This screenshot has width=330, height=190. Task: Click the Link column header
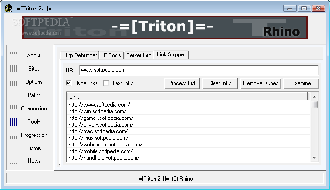point(187,97)
